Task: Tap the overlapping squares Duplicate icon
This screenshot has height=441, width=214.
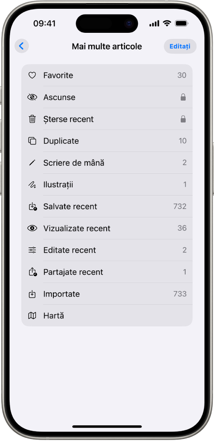Action: click(x=32, y=141)
